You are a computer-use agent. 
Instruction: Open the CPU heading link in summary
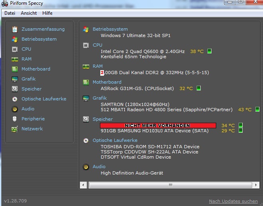98,45
